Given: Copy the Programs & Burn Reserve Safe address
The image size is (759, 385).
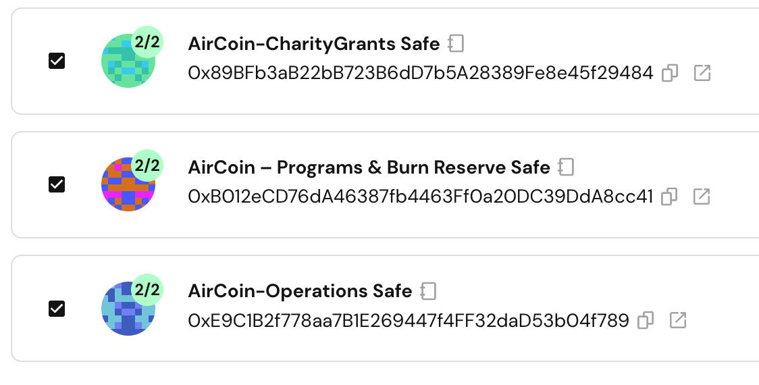Looking at the screenshot, I should 669,197.
